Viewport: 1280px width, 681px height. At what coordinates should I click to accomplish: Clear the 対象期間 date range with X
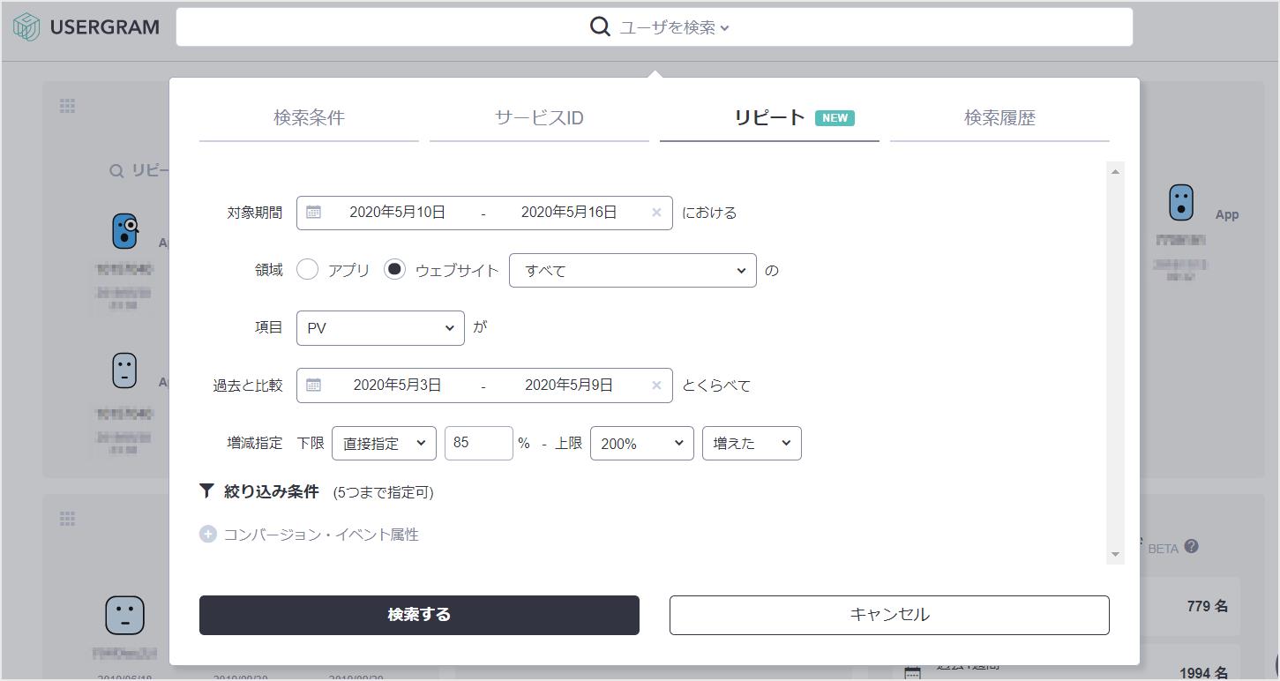point(656,213)
